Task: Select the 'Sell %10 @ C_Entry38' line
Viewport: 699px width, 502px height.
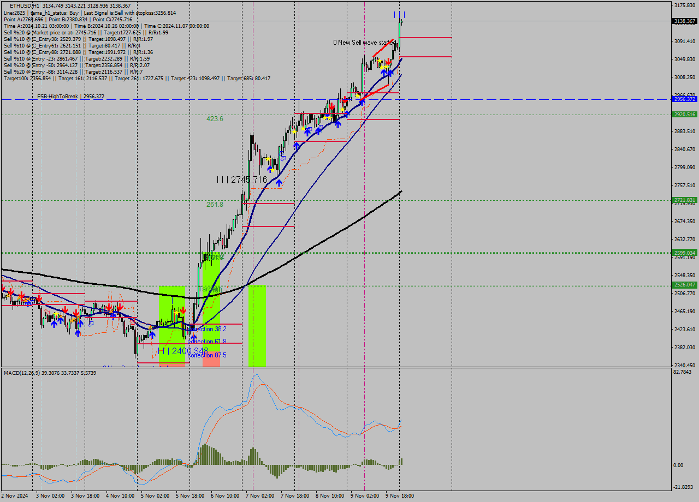Action: pyautogui.click(x=78, y=39)
